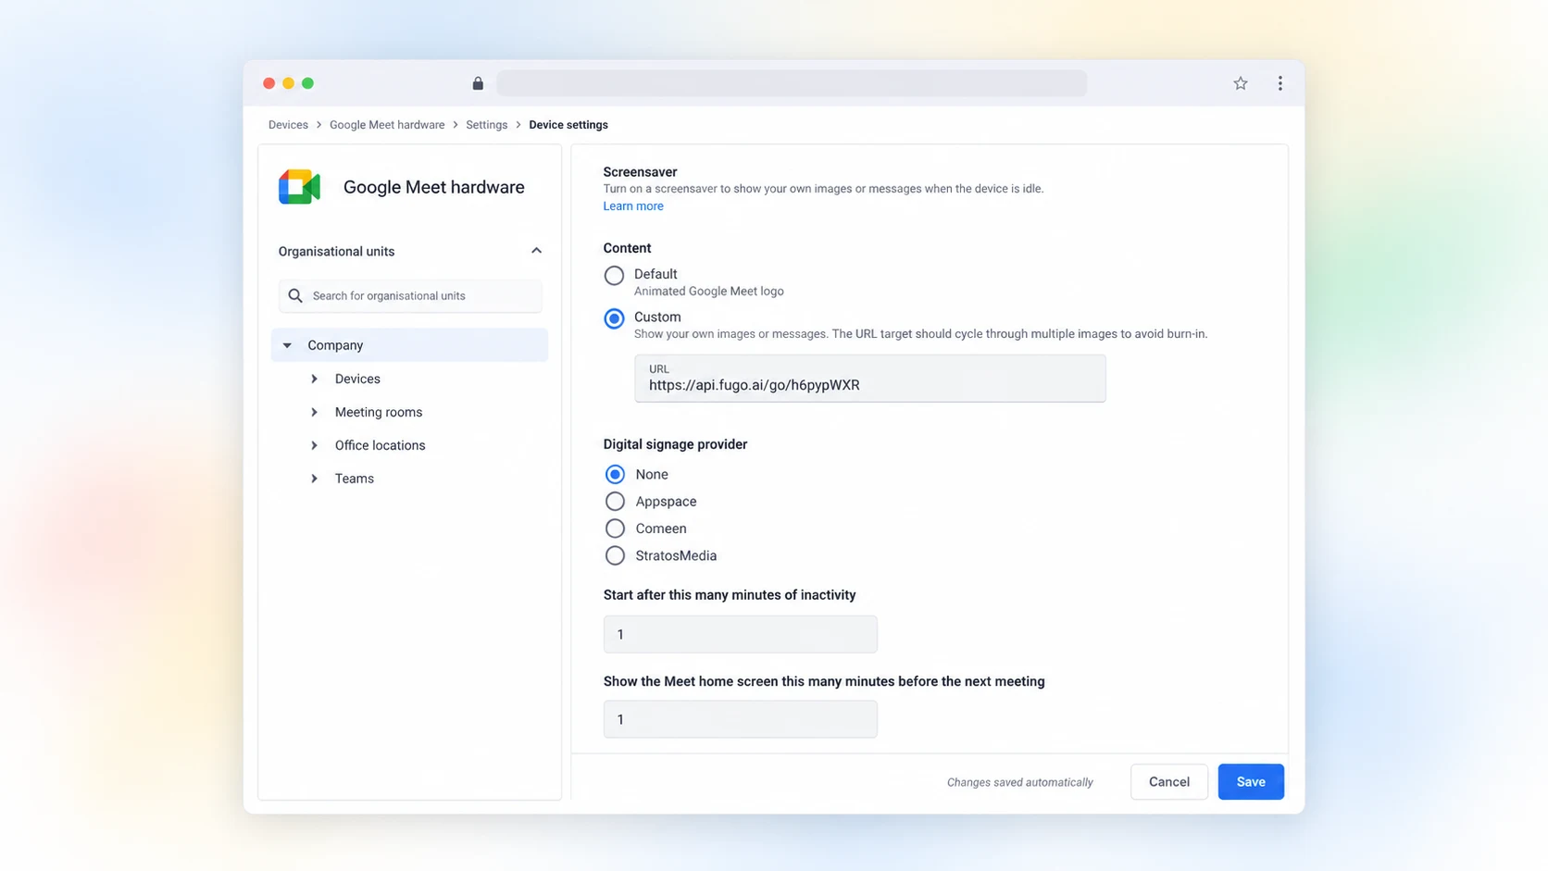Select the Office locations tree label

pyautogui.click(x=381, y=445)
